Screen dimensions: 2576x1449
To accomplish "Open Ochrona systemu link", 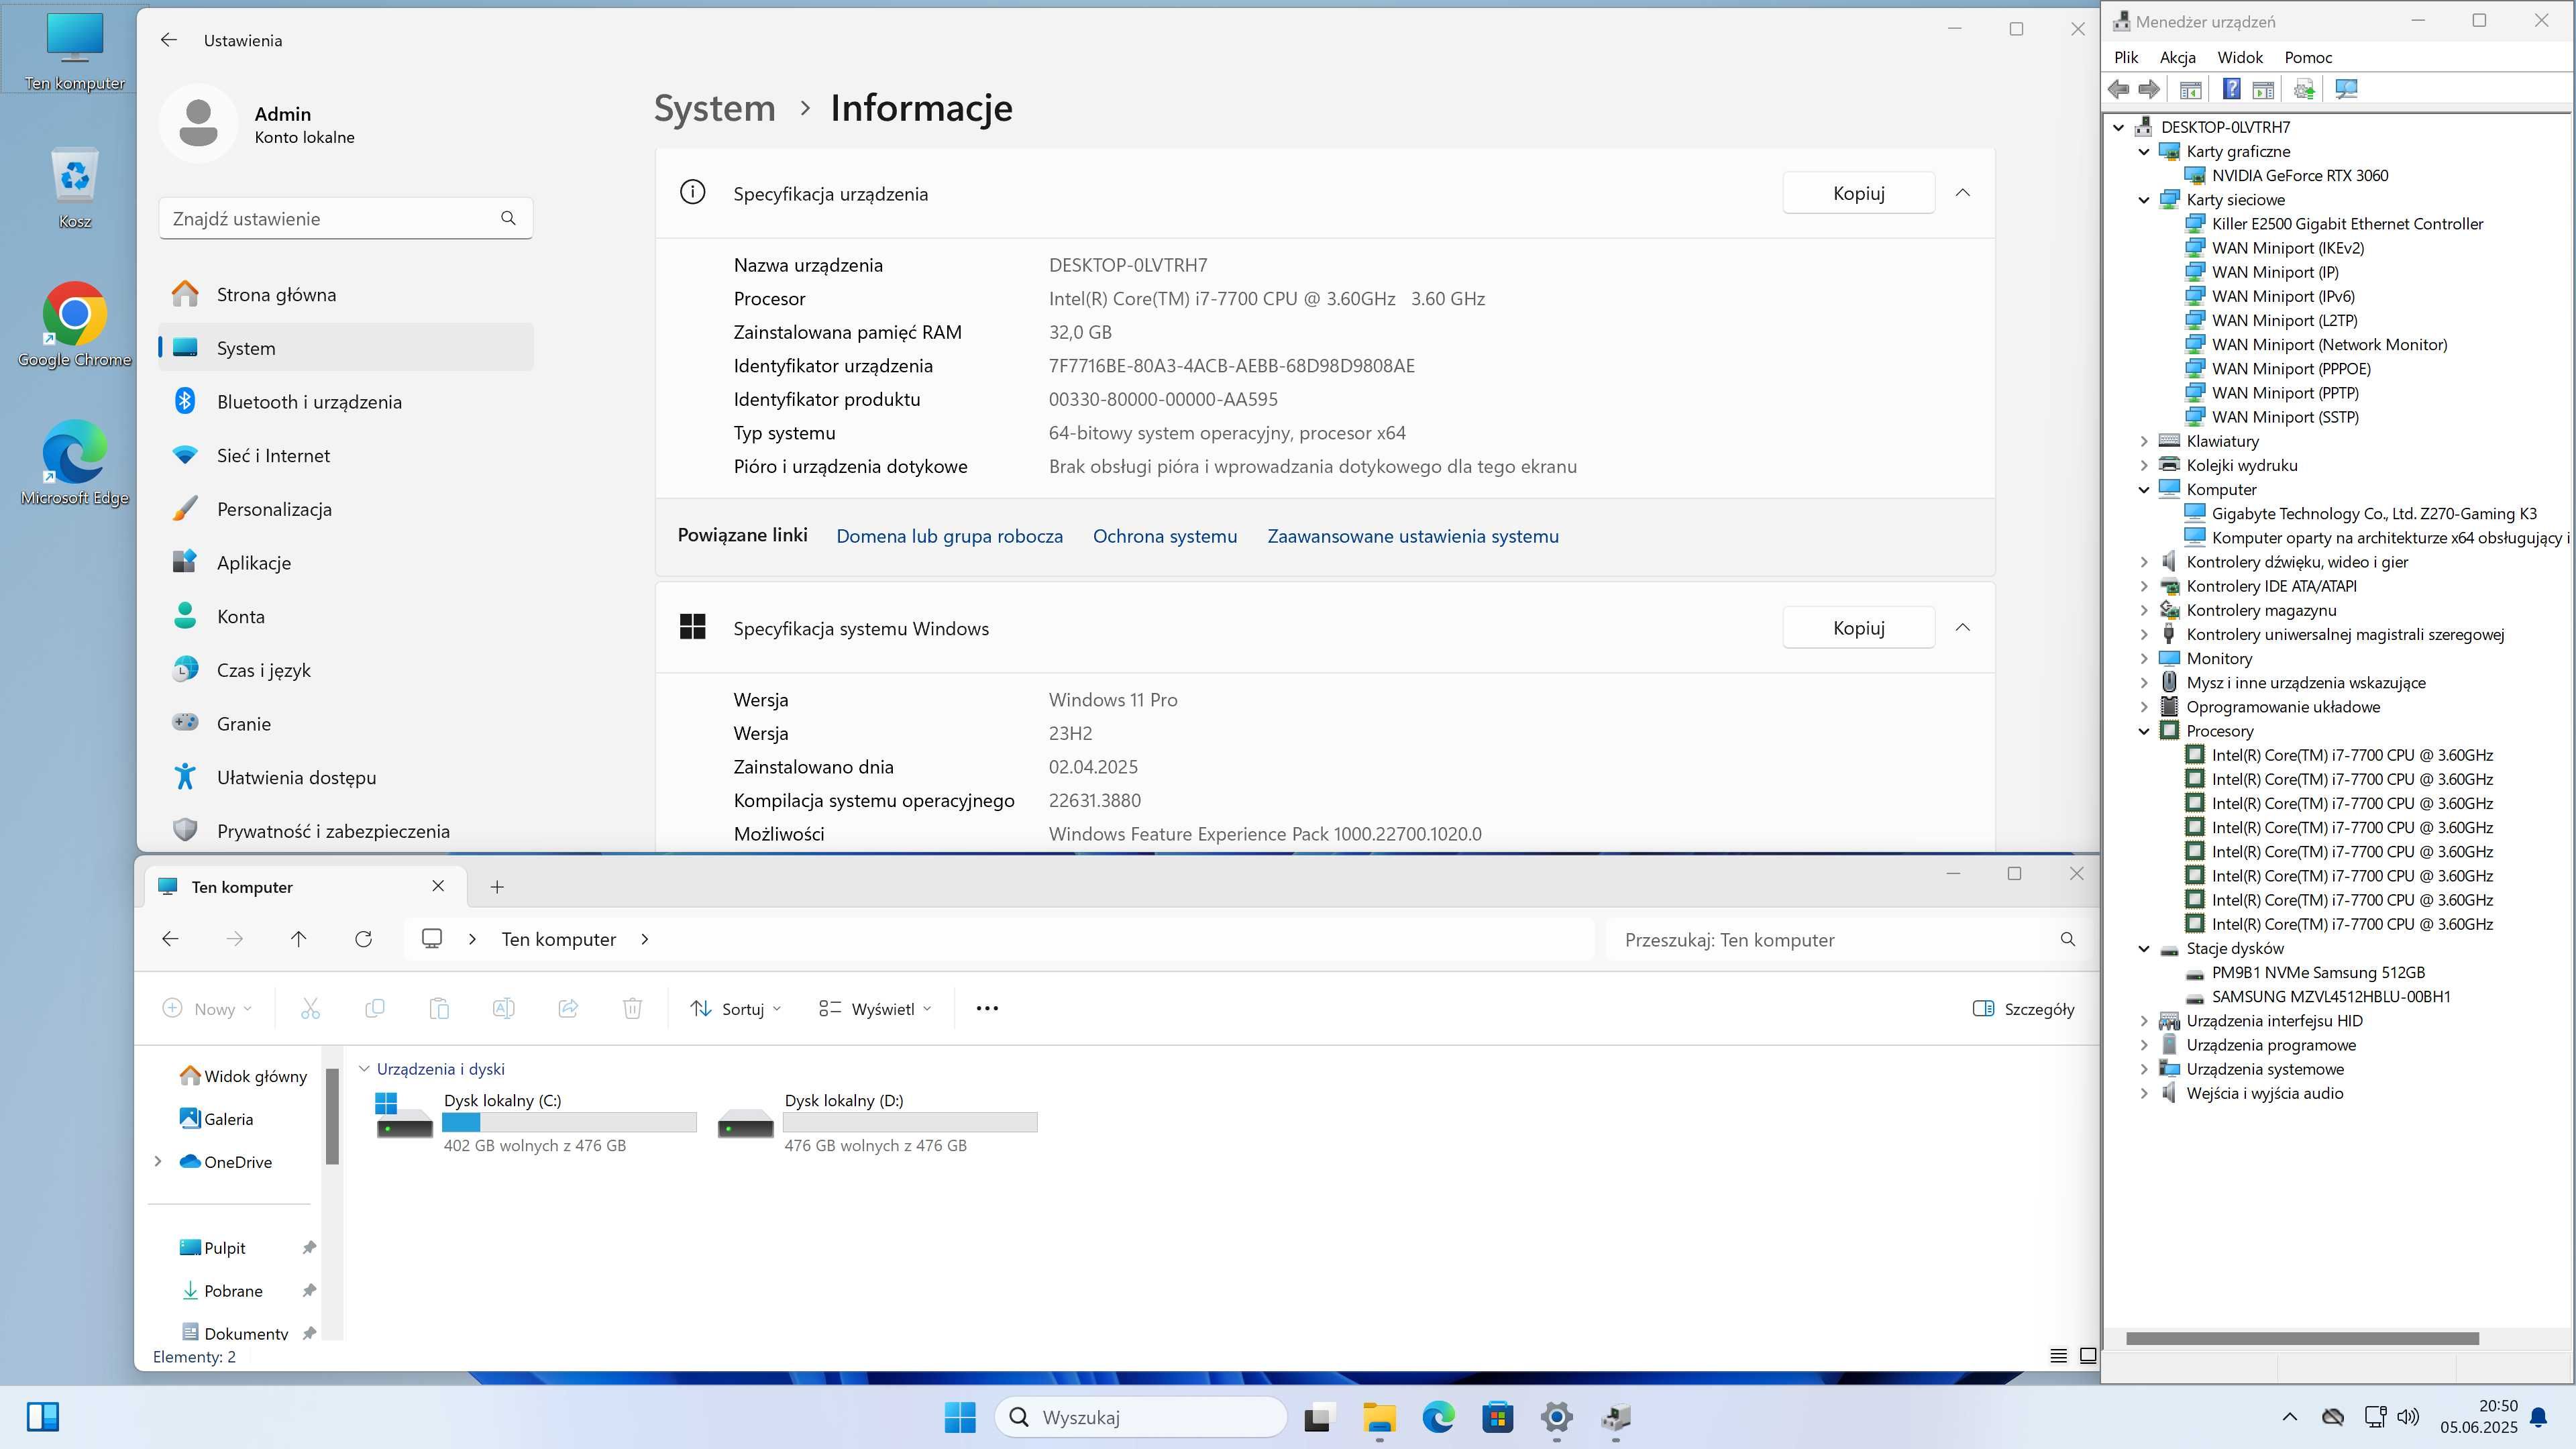I will pos(1164,536).
